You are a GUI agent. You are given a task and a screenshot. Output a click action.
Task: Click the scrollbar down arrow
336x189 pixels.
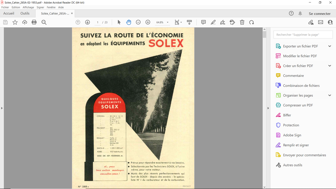tap(265, 187)
